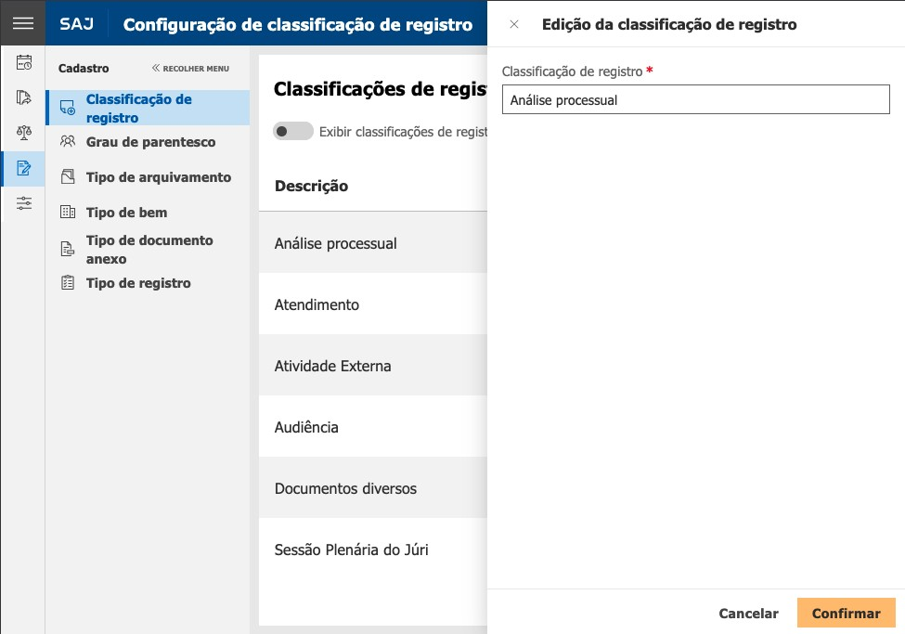Viewport: 905px width, 634px height.
Task: Select Classificação de registro menu item
Action: [148, 108]
